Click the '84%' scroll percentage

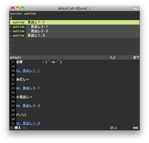(136, 128)
